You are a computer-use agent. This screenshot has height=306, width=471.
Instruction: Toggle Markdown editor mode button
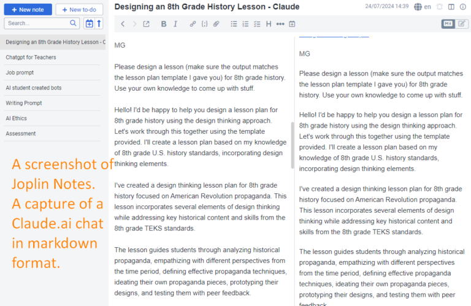click(448, 24)
